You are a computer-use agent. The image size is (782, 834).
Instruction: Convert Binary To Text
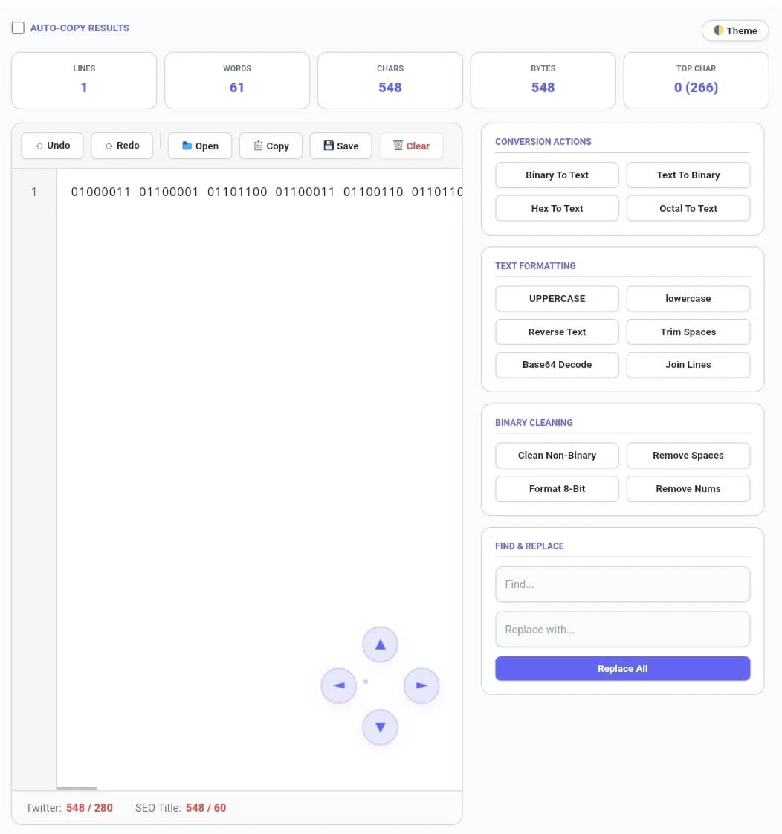tap(556, 175)
